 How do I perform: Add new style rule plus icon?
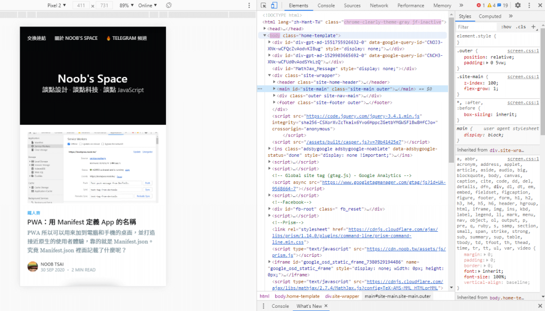533,27
